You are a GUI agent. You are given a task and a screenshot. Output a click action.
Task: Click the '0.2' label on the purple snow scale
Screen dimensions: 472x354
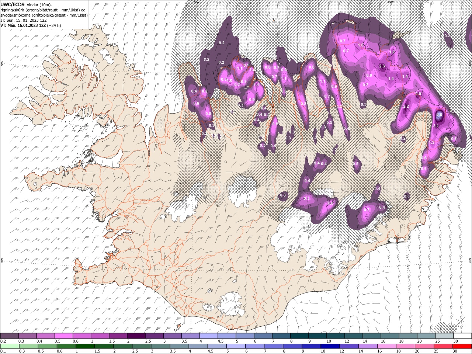(3, 341)
